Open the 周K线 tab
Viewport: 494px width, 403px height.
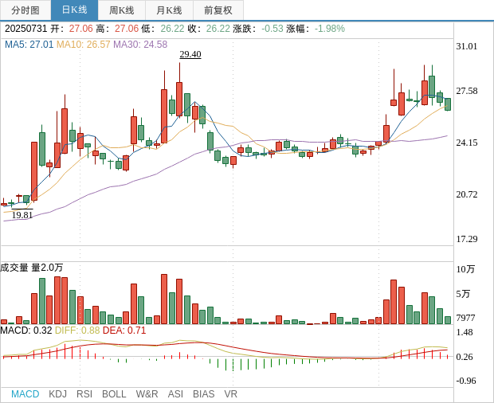point(122,10)
